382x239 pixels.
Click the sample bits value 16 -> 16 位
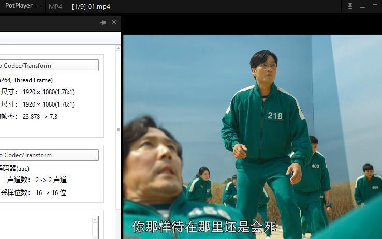coord(51,193)
